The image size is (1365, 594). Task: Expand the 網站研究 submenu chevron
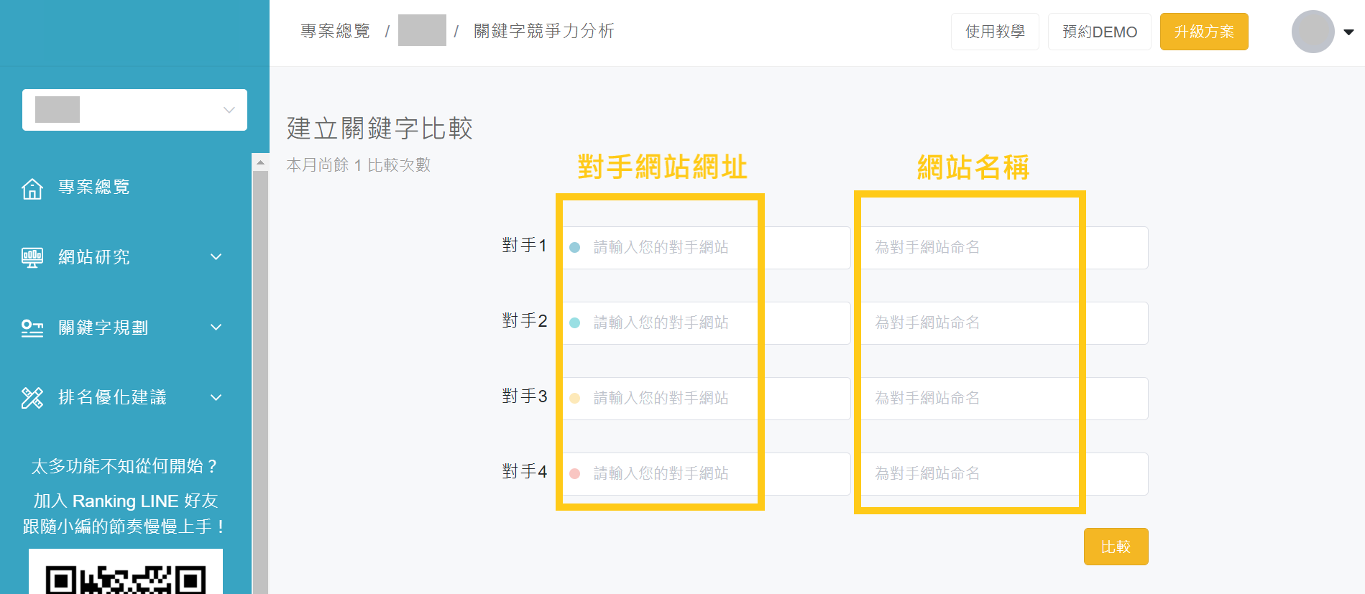pyautogui.click(x=216, y=257)
